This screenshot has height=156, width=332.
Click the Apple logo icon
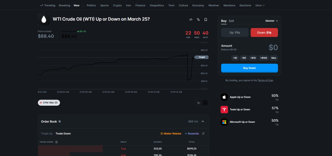224,97
